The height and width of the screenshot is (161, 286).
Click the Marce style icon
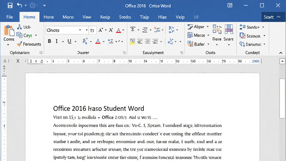point(190,35)
